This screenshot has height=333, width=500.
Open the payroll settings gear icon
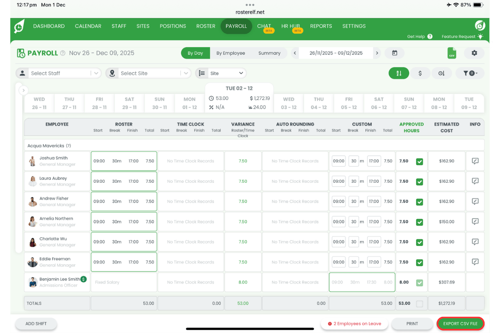(x=474, y=53)
